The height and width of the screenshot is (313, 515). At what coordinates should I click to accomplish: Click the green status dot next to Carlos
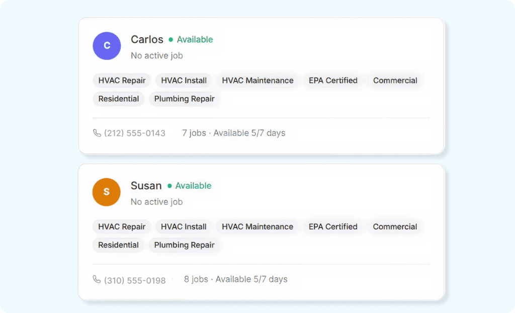click(x=171, y=40)
